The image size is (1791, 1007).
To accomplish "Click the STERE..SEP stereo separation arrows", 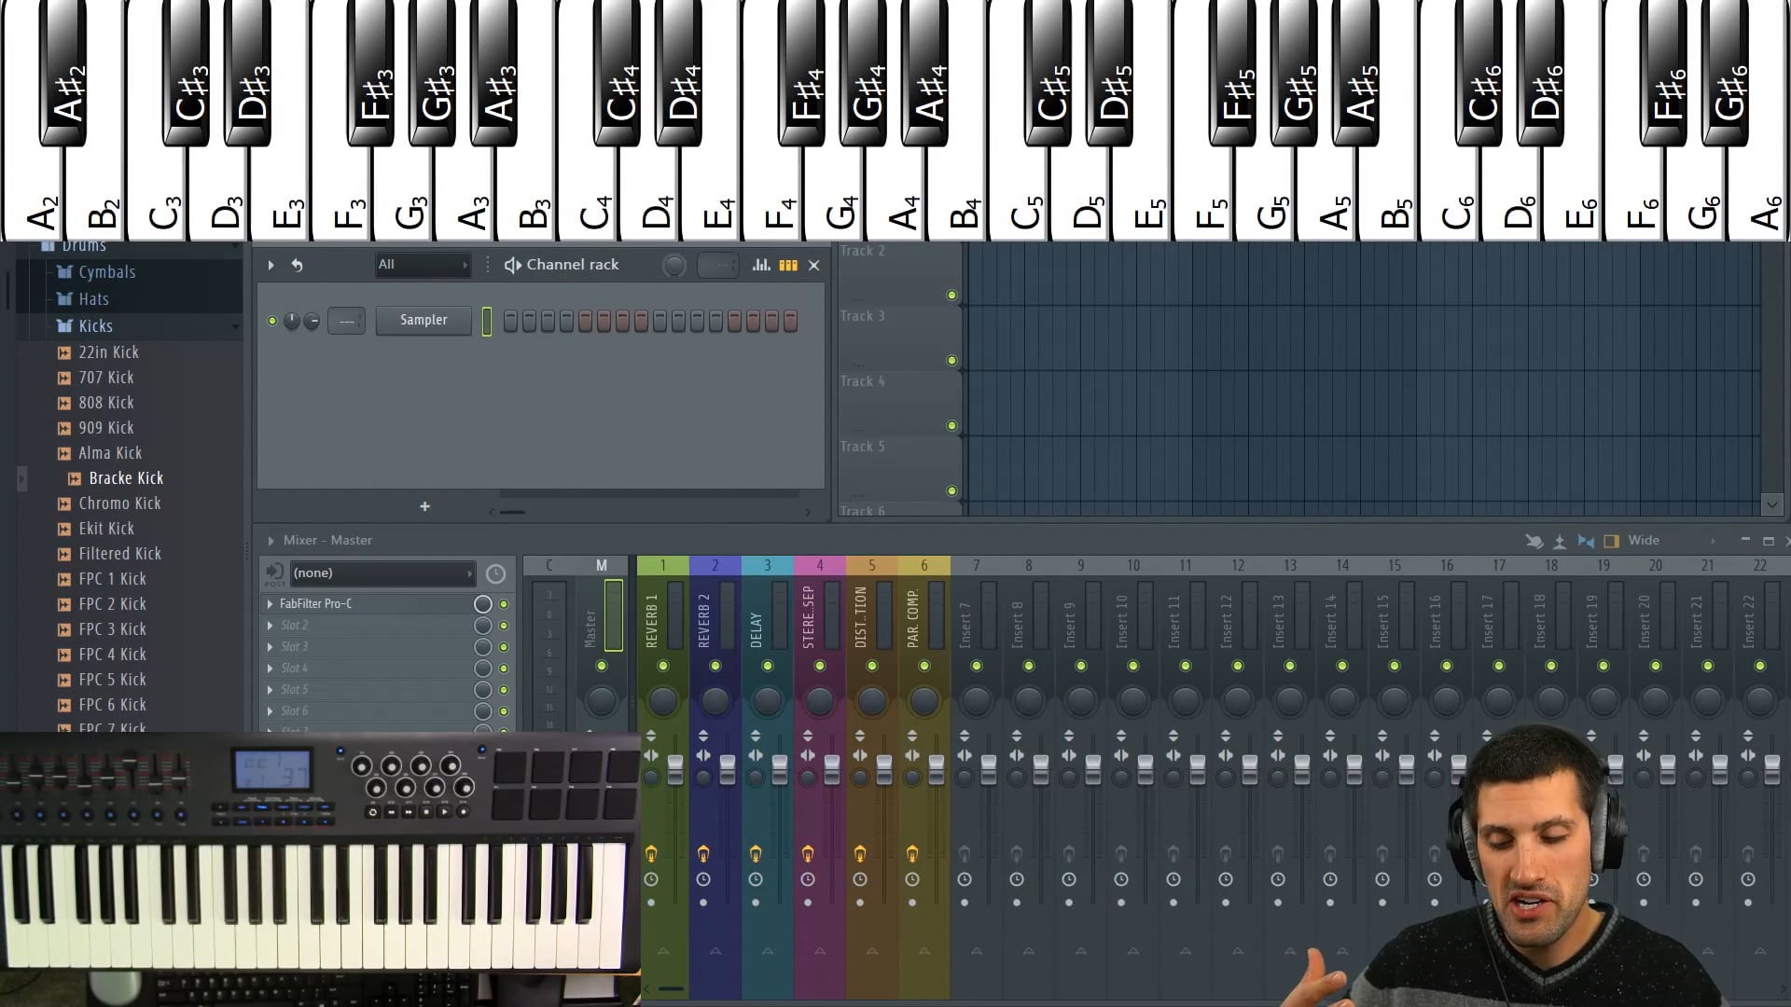I will click(808, 755).
